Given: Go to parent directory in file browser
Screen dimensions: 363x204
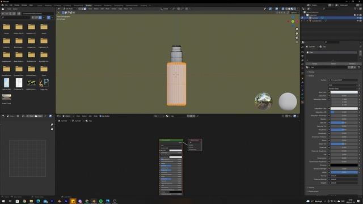Looking at the screenshot, I should pyautogui.click(x=10, y=14).
